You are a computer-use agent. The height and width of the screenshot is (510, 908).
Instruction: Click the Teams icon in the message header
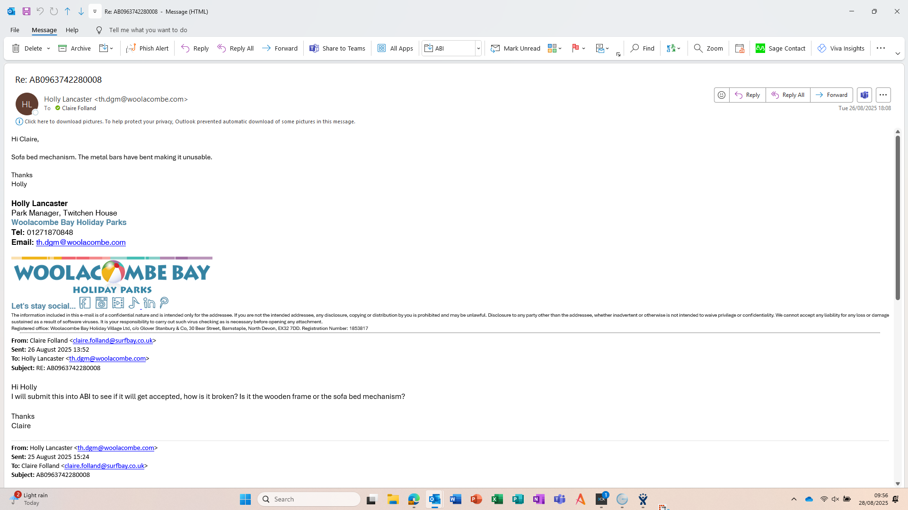(x=864, y=95)
